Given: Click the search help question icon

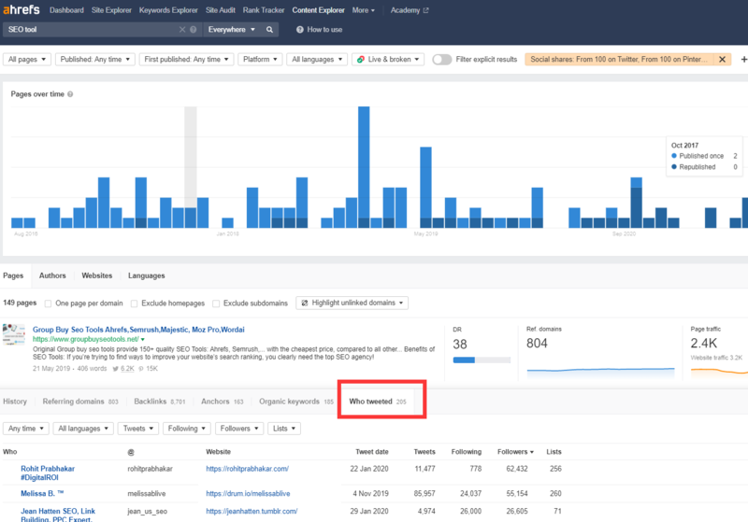Looking at the screenshot, I should coord(194,30).
